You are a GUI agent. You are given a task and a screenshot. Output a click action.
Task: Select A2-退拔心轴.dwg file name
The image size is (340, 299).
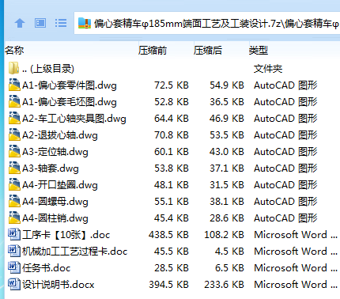(x=60, y=135)
